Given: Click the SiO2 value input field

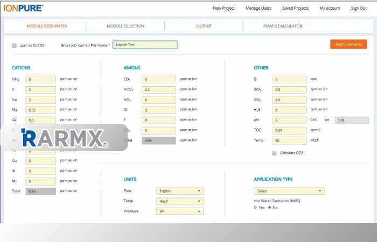Looking at the screenshot, I should [288, 89].
